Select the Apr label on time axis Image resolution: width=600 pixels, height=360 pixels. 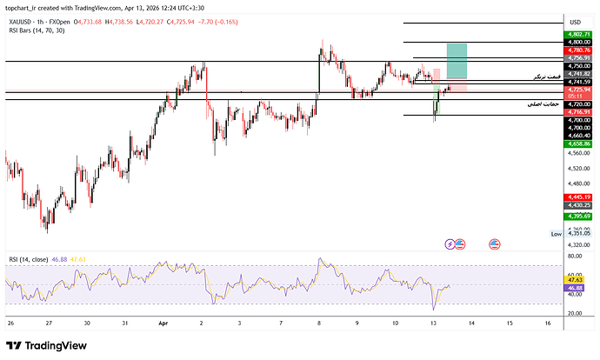tap(163, 323)
